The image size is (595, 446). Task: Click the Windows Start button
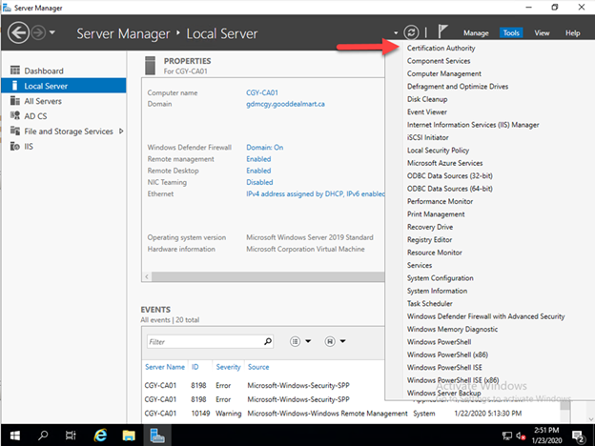tap(15, 435)
